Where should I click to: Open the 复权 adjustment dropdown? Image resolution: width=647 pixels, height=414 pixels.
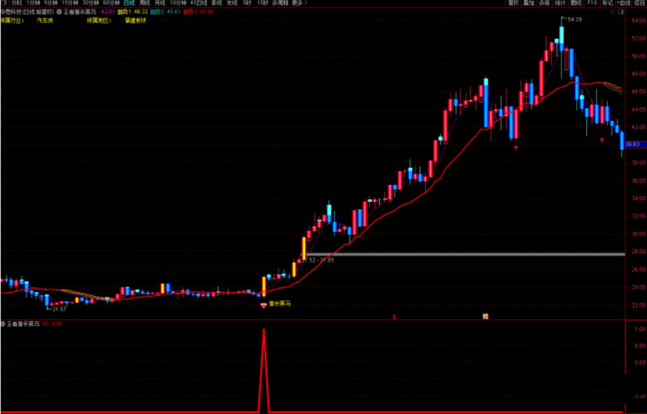point(513,3)
